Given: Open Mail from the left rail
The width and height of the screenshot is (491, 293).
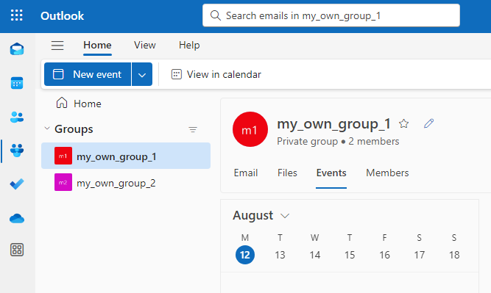Looking at the screenshot, I should 17,49.
